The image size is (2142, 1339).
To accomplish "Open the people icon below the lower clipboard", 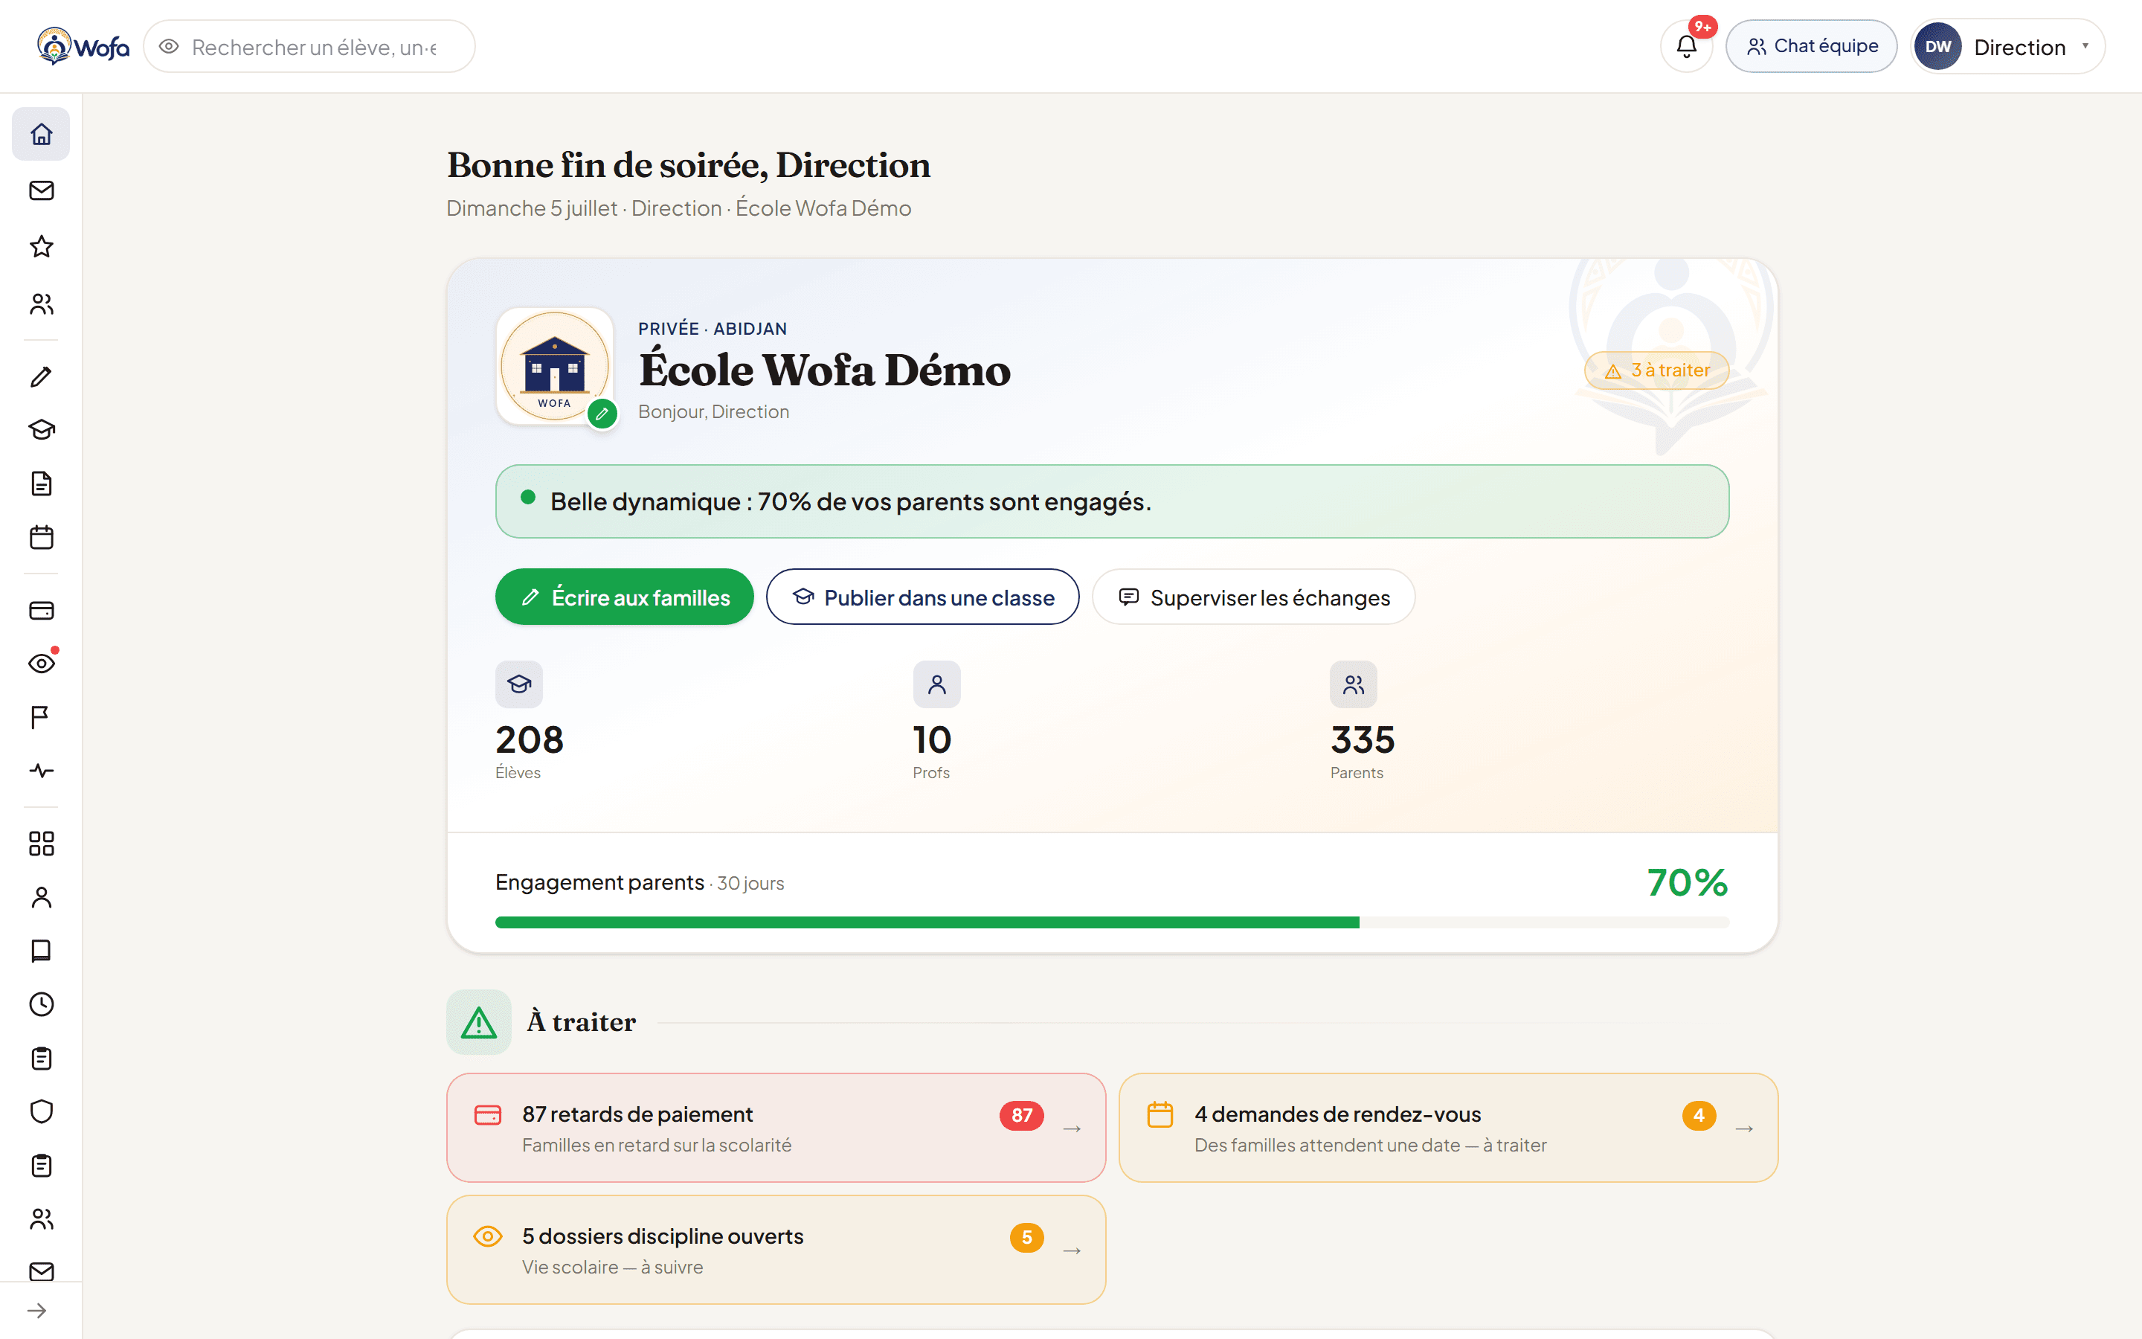I will 41,1219.
